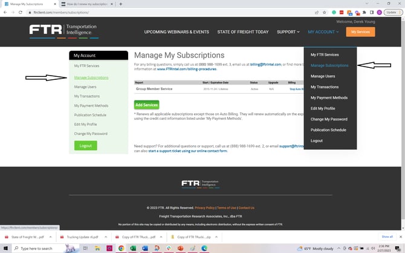This screenshot has width=405, height=253.
Task: Open My FTR Services in sidebar
Action: tap(87, 66)
